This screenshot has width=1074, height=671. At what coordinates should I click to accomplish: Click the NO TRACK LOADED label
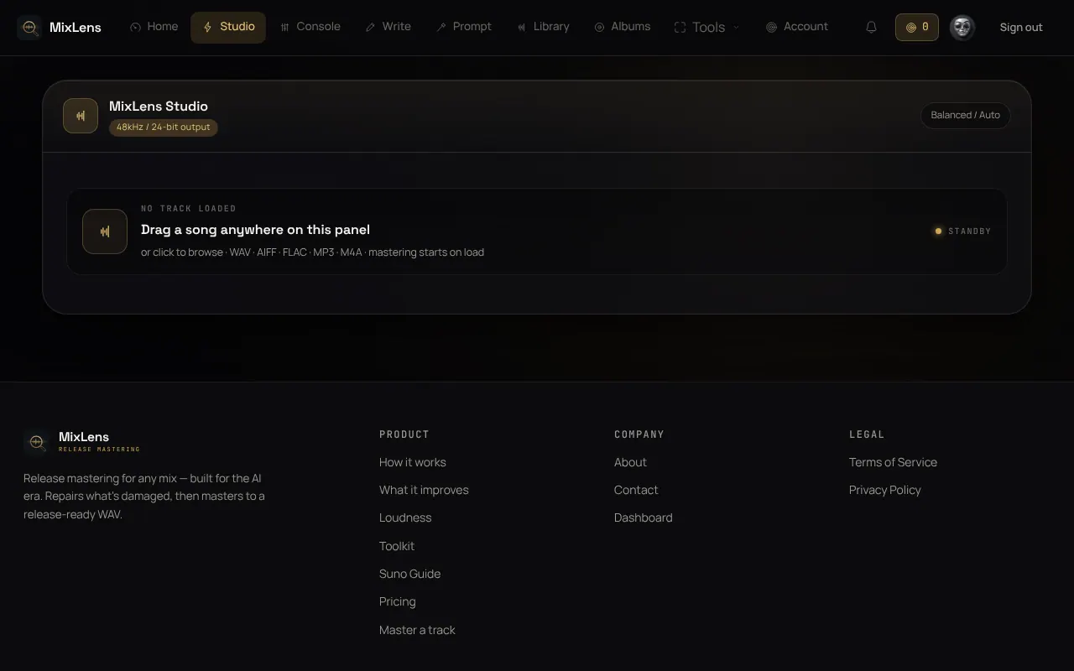pos(189,208)
